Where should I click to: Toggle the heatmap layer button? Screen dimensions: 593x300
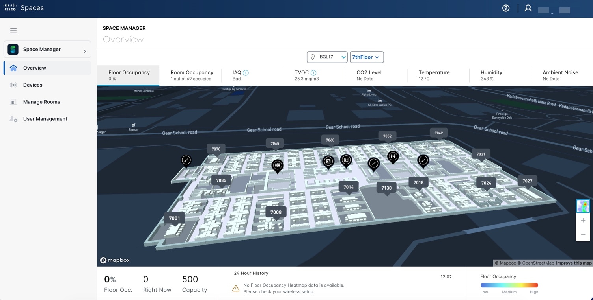[583, 206]
